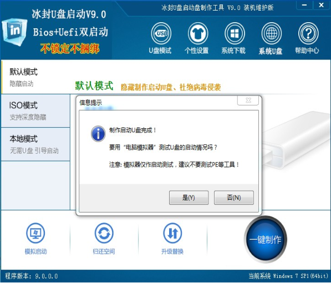Viewport: 331px width, 283px height.
Task: Close the main application window
Action: tap(321, 5)
